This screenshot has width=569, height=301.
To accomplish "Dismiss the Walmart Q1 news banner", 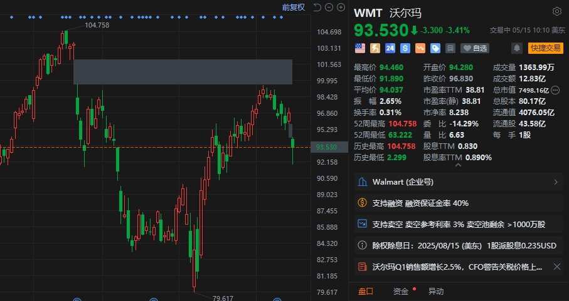I will [x=557, y=267].
